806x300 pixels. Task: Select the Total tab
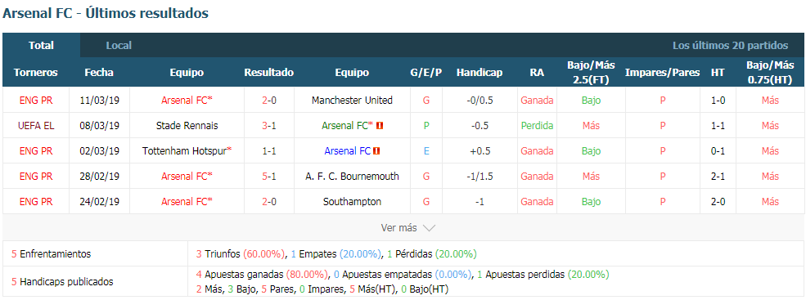[41, 45]
